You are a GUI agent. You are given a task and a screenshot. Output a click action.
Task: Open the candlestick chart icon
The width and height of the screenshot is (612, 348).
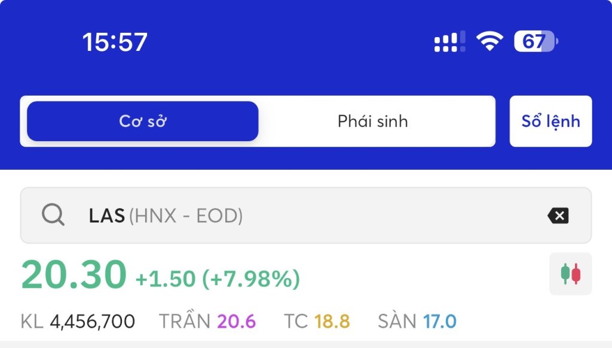point(570,274)
